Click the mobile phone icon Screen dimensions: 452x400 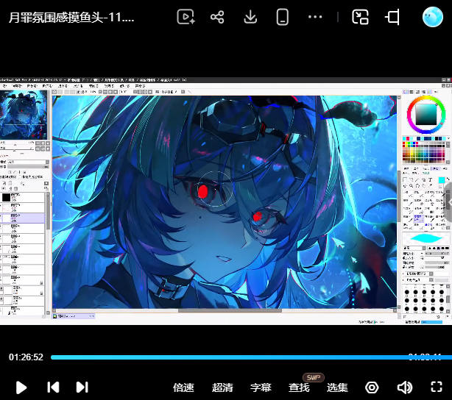pyautogui.click(x=282, y=17)
